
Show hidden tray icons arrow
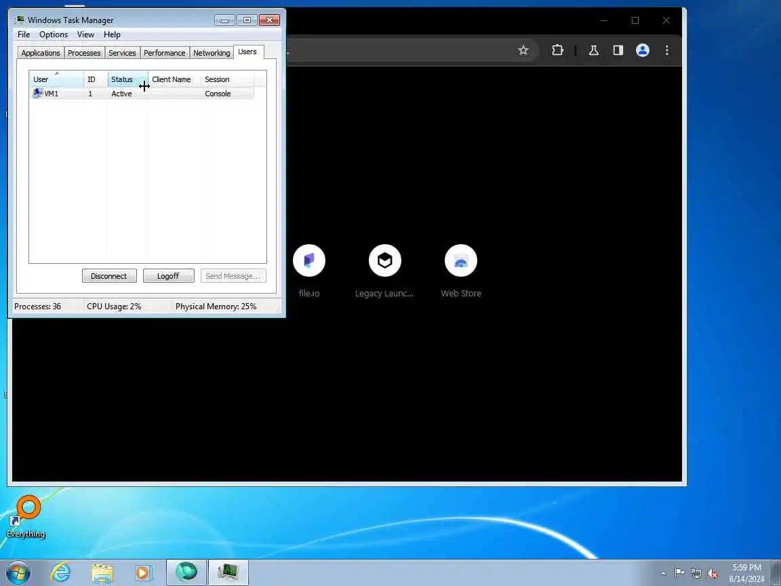pos(663,573)
